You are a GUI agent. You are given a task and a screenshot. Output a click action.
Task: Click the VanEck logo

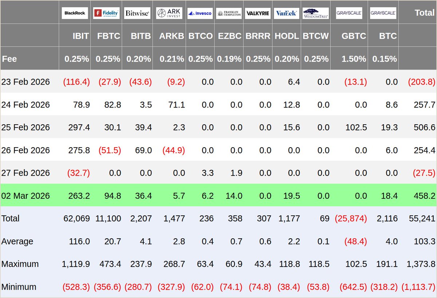click(x=286, y=13)
